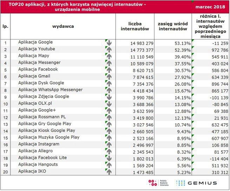Click the 'lp.' column header
230x191 pixels.
(5, 27)
